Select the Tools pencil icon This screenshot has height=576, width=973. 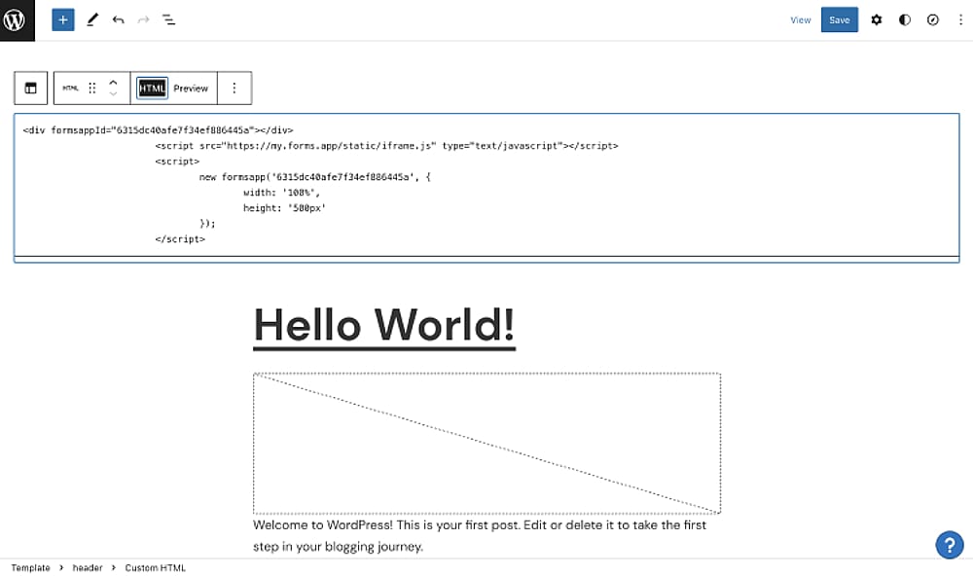(x=92, y=19)
